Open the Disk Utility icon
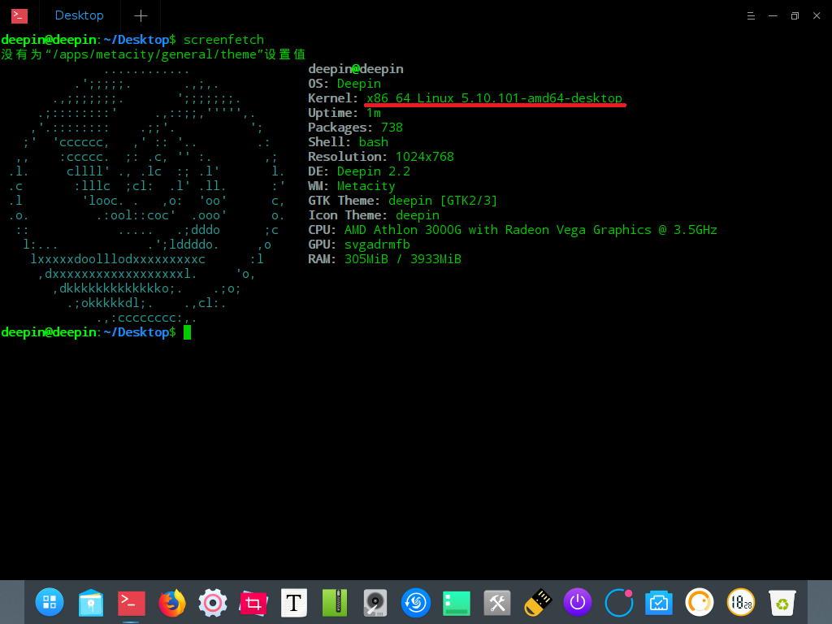The width and height of the screenshot is (832, 624). (x=375, y=603)
